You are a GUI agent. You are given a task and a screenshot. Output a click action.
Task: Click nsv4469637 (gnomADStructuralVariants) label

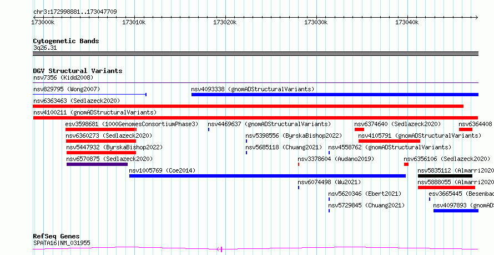269,124
